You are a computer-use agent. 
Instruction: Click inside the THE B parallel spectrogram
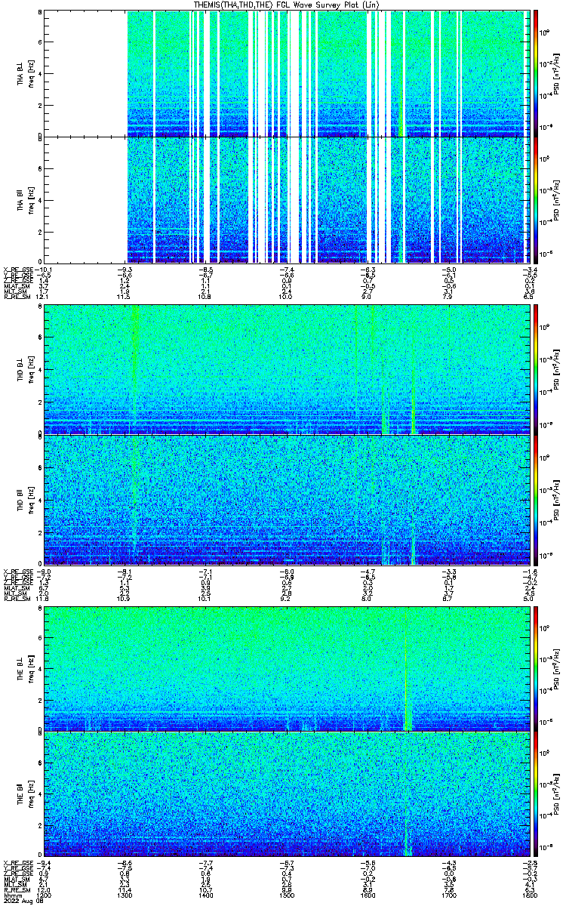[x=287, y=795]
